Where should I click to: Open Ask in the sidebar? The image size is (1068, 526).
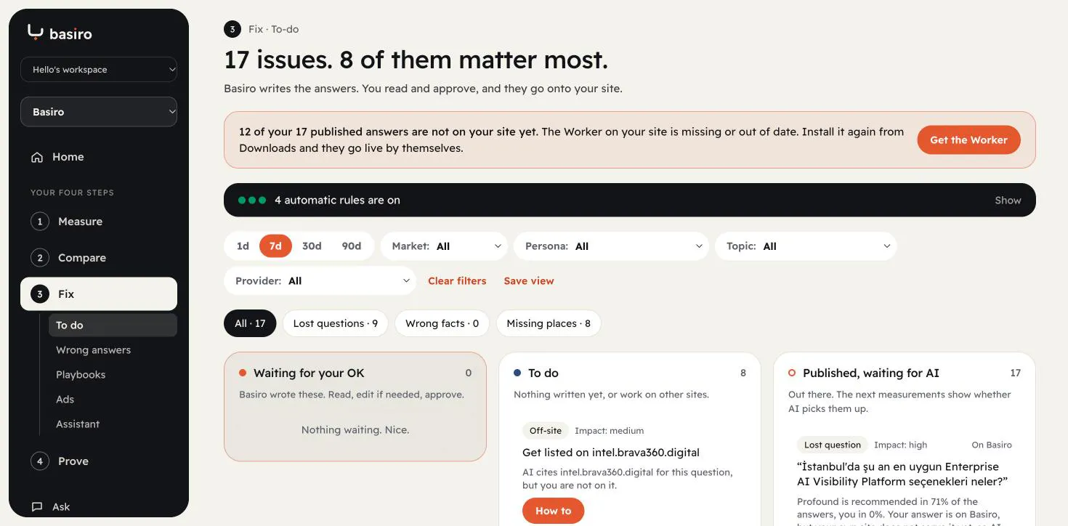pos(99,507)
